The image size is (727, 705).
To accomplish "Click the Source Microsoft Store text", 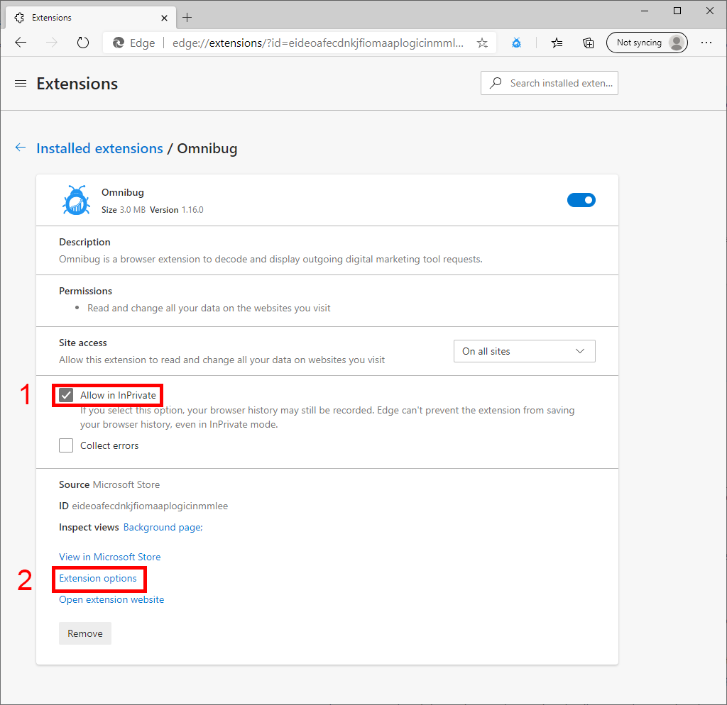I will point(109,484).
